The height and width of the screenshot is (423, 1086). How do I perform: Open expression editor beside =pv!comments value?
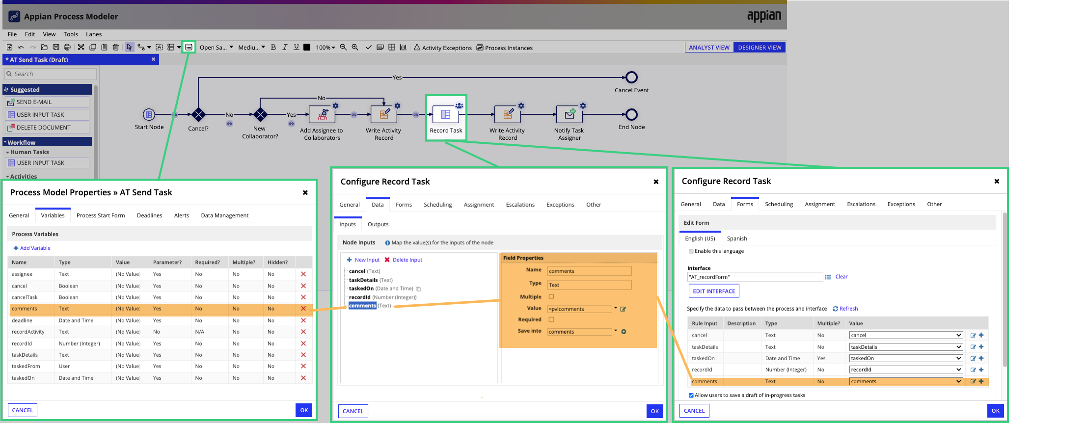623,309
